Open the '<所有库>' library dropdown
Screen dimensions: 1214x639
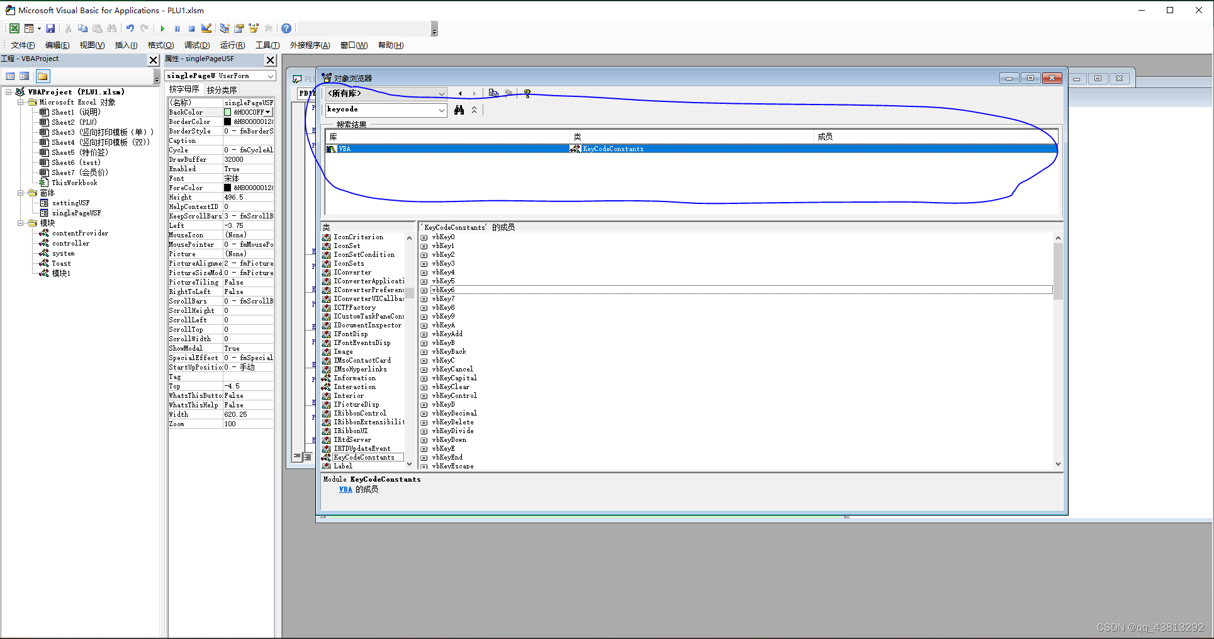click(x=441, y=93)
